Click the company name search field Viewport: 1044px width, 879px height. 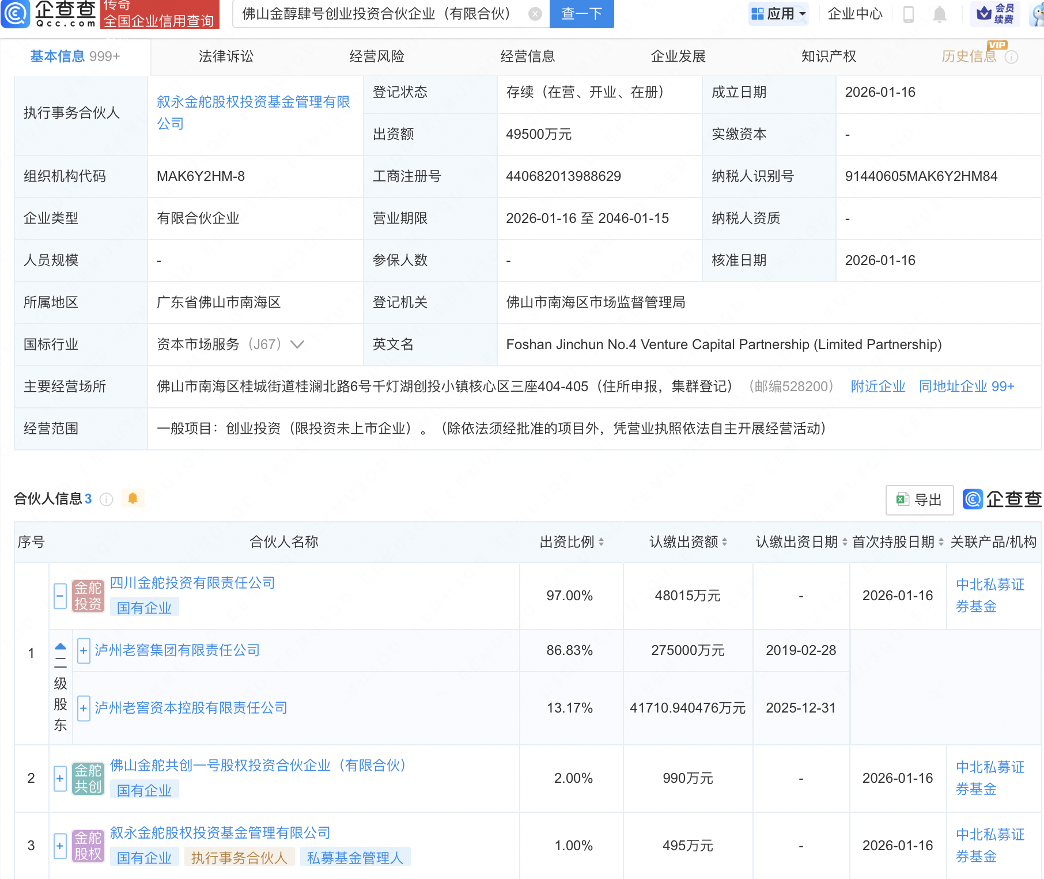click(x=380, y=14)
